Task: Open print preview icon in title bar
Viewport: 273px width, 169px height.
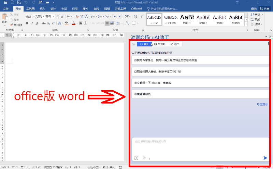Action: coord(19,2)
